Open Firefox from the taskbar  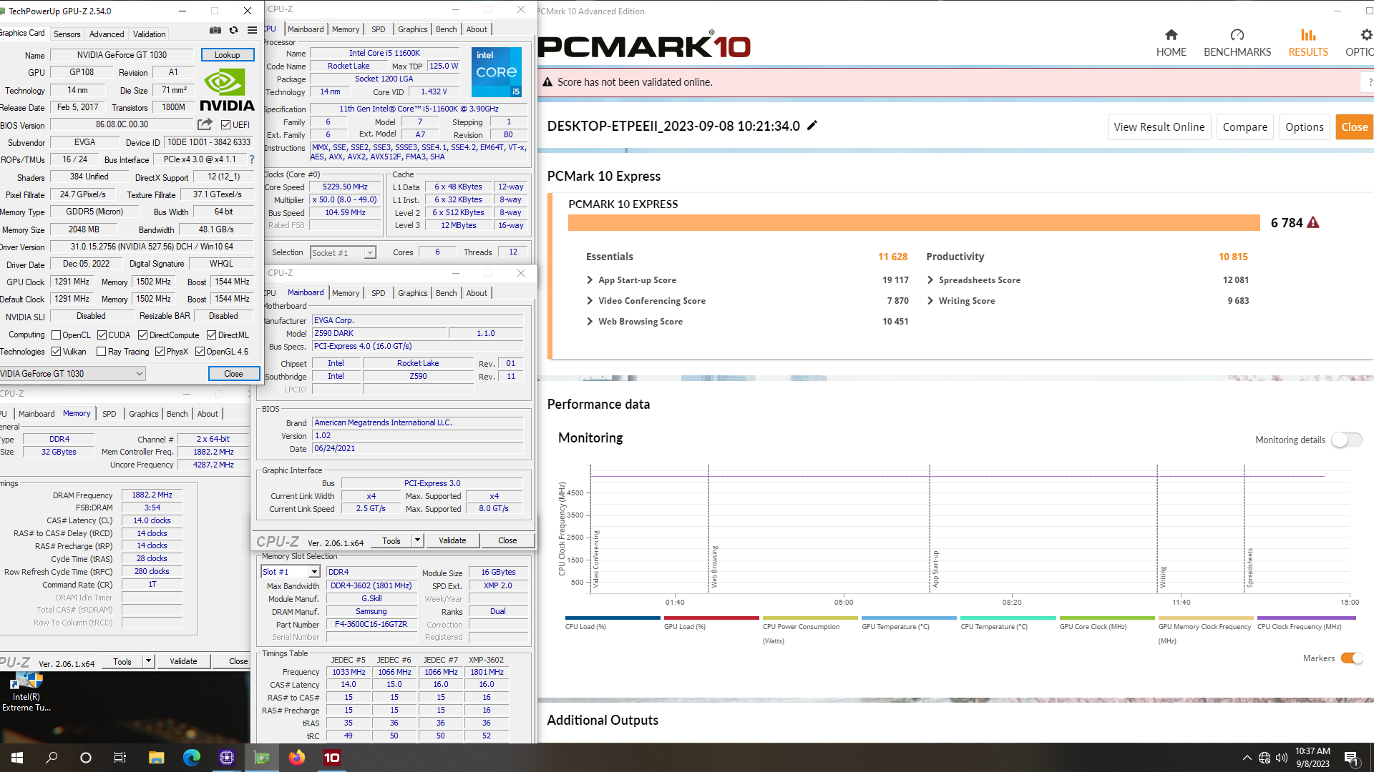coord(297,758)
